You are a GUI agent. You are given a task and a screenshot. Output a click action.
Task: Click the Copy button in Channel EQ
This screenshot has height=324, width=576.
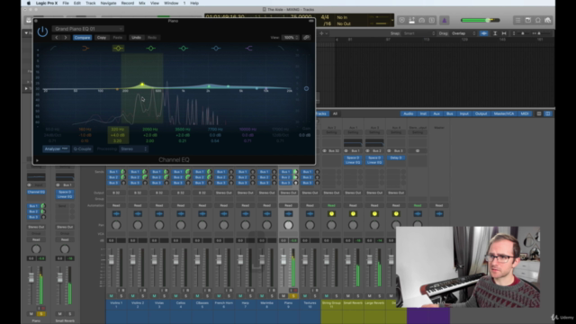(x=102, y=38)
